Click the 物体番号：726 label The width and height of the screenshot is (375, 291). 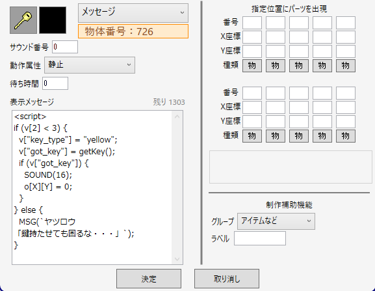coord(133,31)
